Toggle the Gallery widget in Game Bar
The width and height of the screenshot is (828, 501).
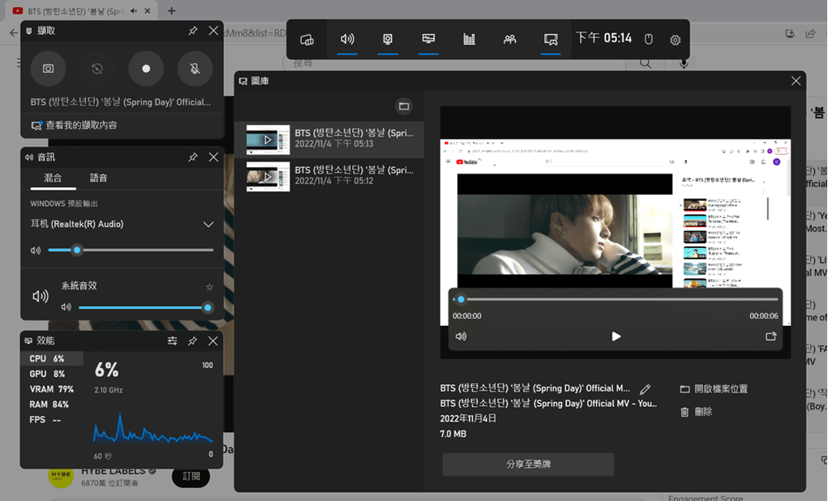point(550,39)
